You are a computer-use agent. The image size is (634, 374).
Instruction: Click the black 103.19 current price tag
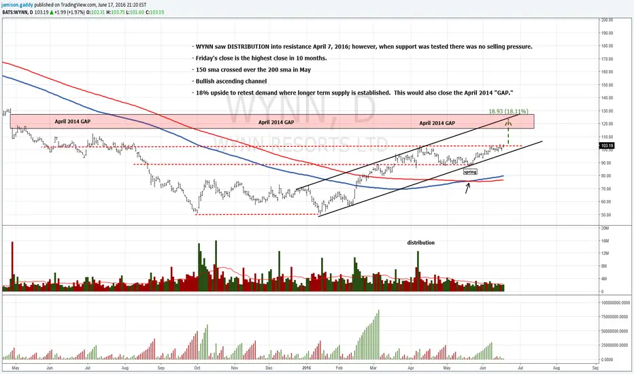click(607, 146)
